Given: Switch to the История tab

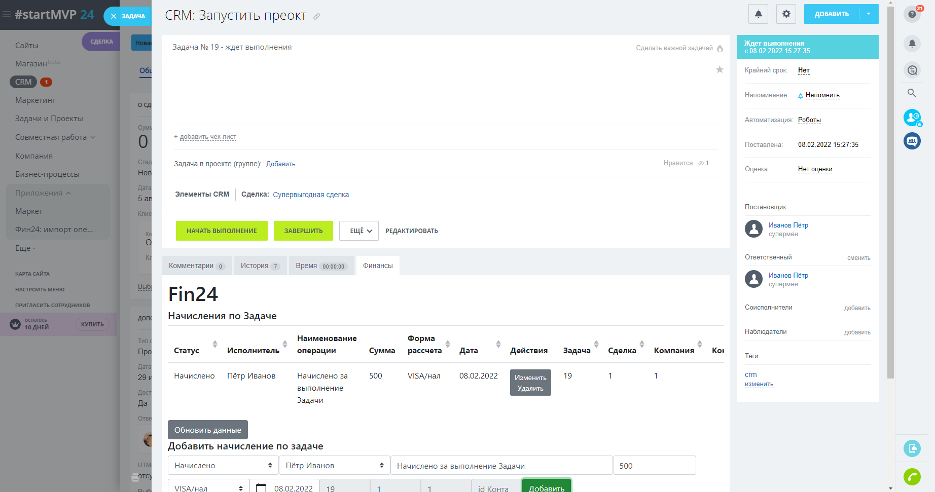Looking at the screenshot, I should tap(260, 266).
